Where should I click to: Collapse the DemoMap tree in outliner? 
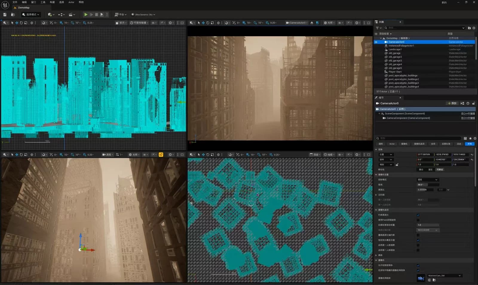pyautogui.click(x=381, y=38)
